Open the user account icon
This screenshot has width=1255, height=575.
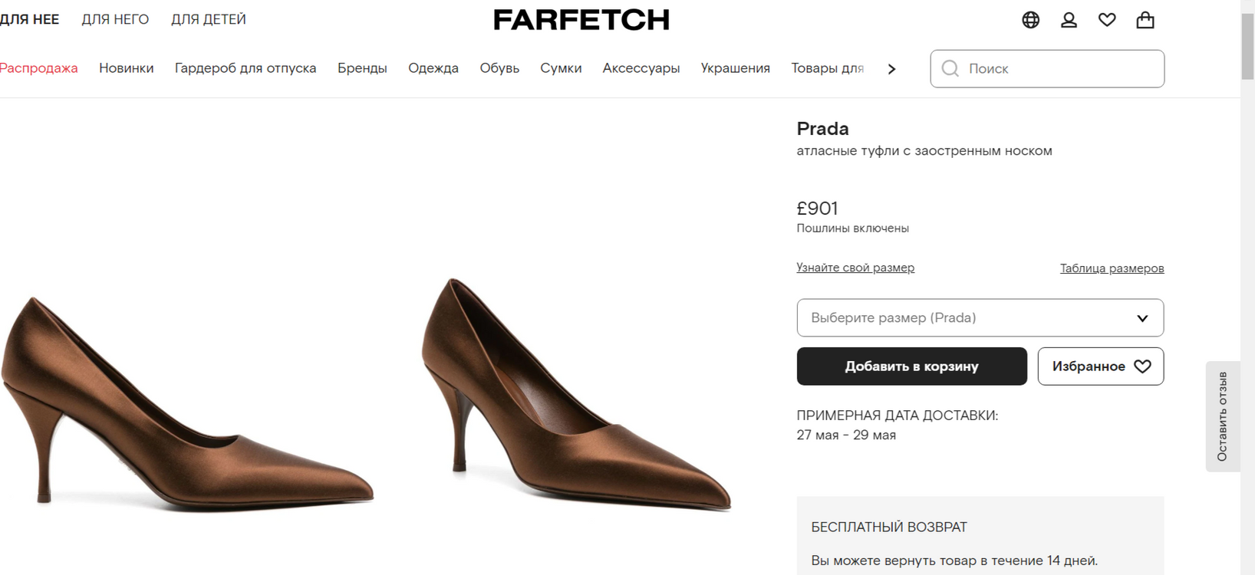tap(1069, 20)
